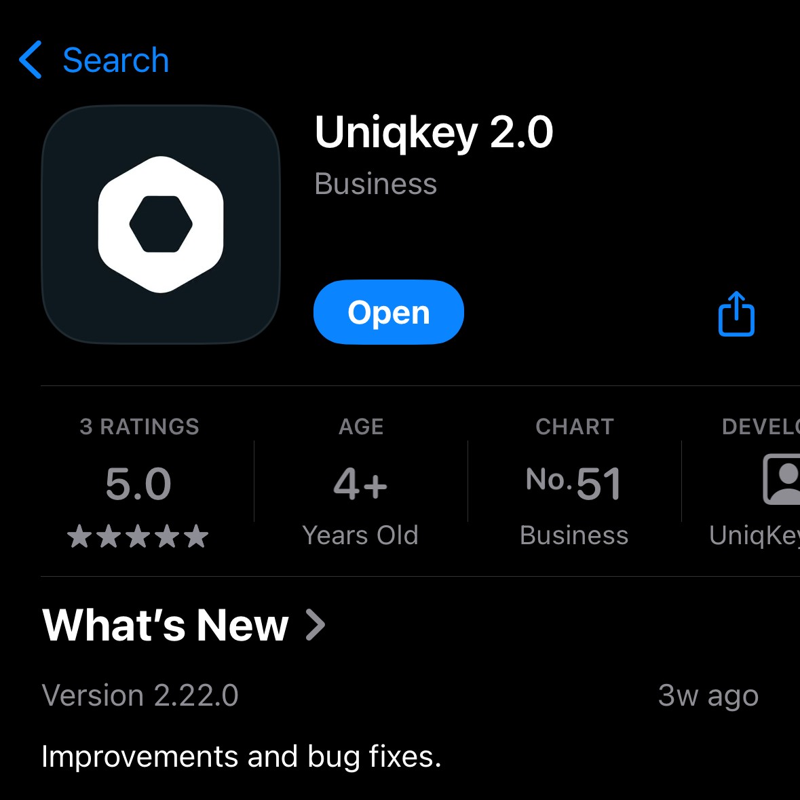Image resolution: width=800 pixels, height=800 pixels.
Task: Tap the chevron beside What's New
Action: tap(315, 624)
